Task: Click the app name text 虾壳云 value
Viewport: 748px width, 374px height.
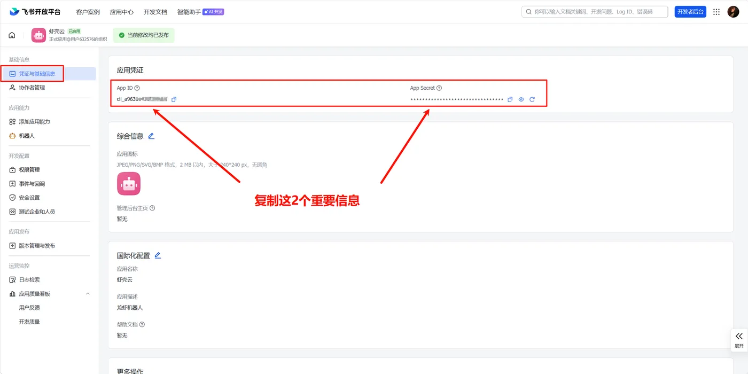Action: [124, 279]
